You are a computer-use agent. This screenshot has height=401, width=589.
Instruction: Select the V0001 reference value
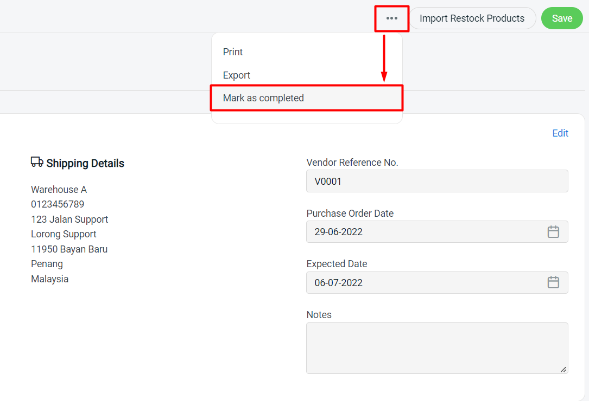coord(327,181)
